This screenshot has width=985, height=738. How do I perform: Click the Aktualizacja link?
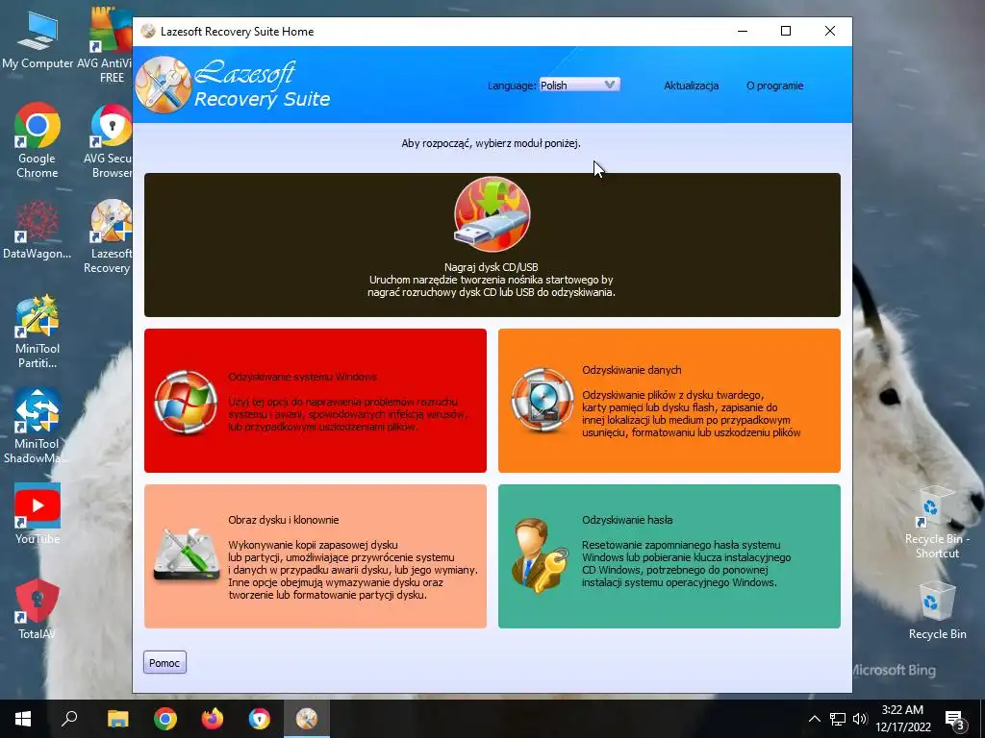[x=691, y=86]
